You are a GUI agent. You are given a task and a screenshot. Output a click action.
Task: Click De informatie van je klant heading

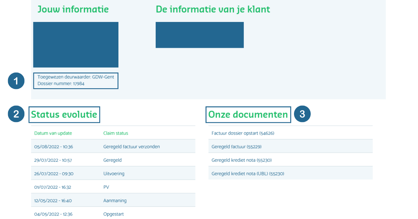coord(213,9)
